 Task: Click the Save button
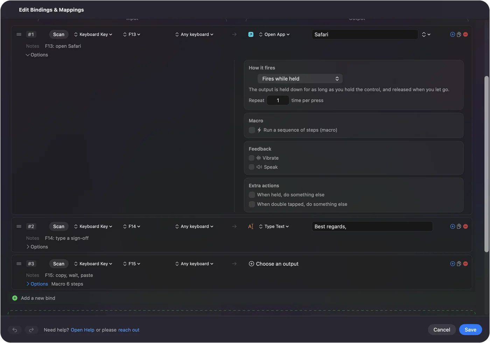470,330
